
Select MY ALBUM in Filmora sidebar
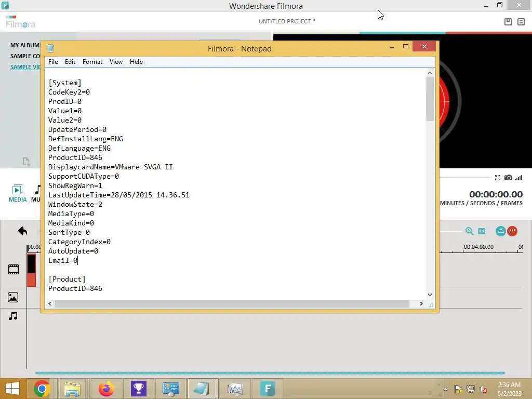tap(25, 45)
